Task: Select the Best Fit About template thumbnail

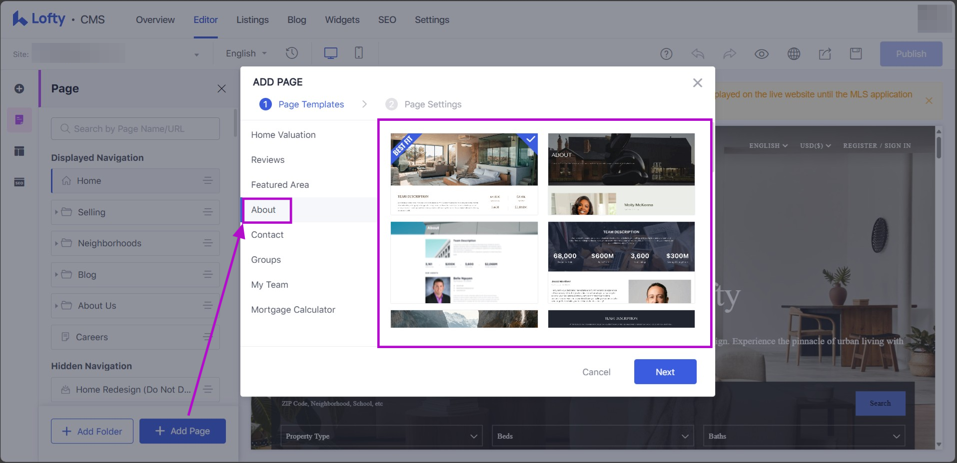Action: coord(464,174)
